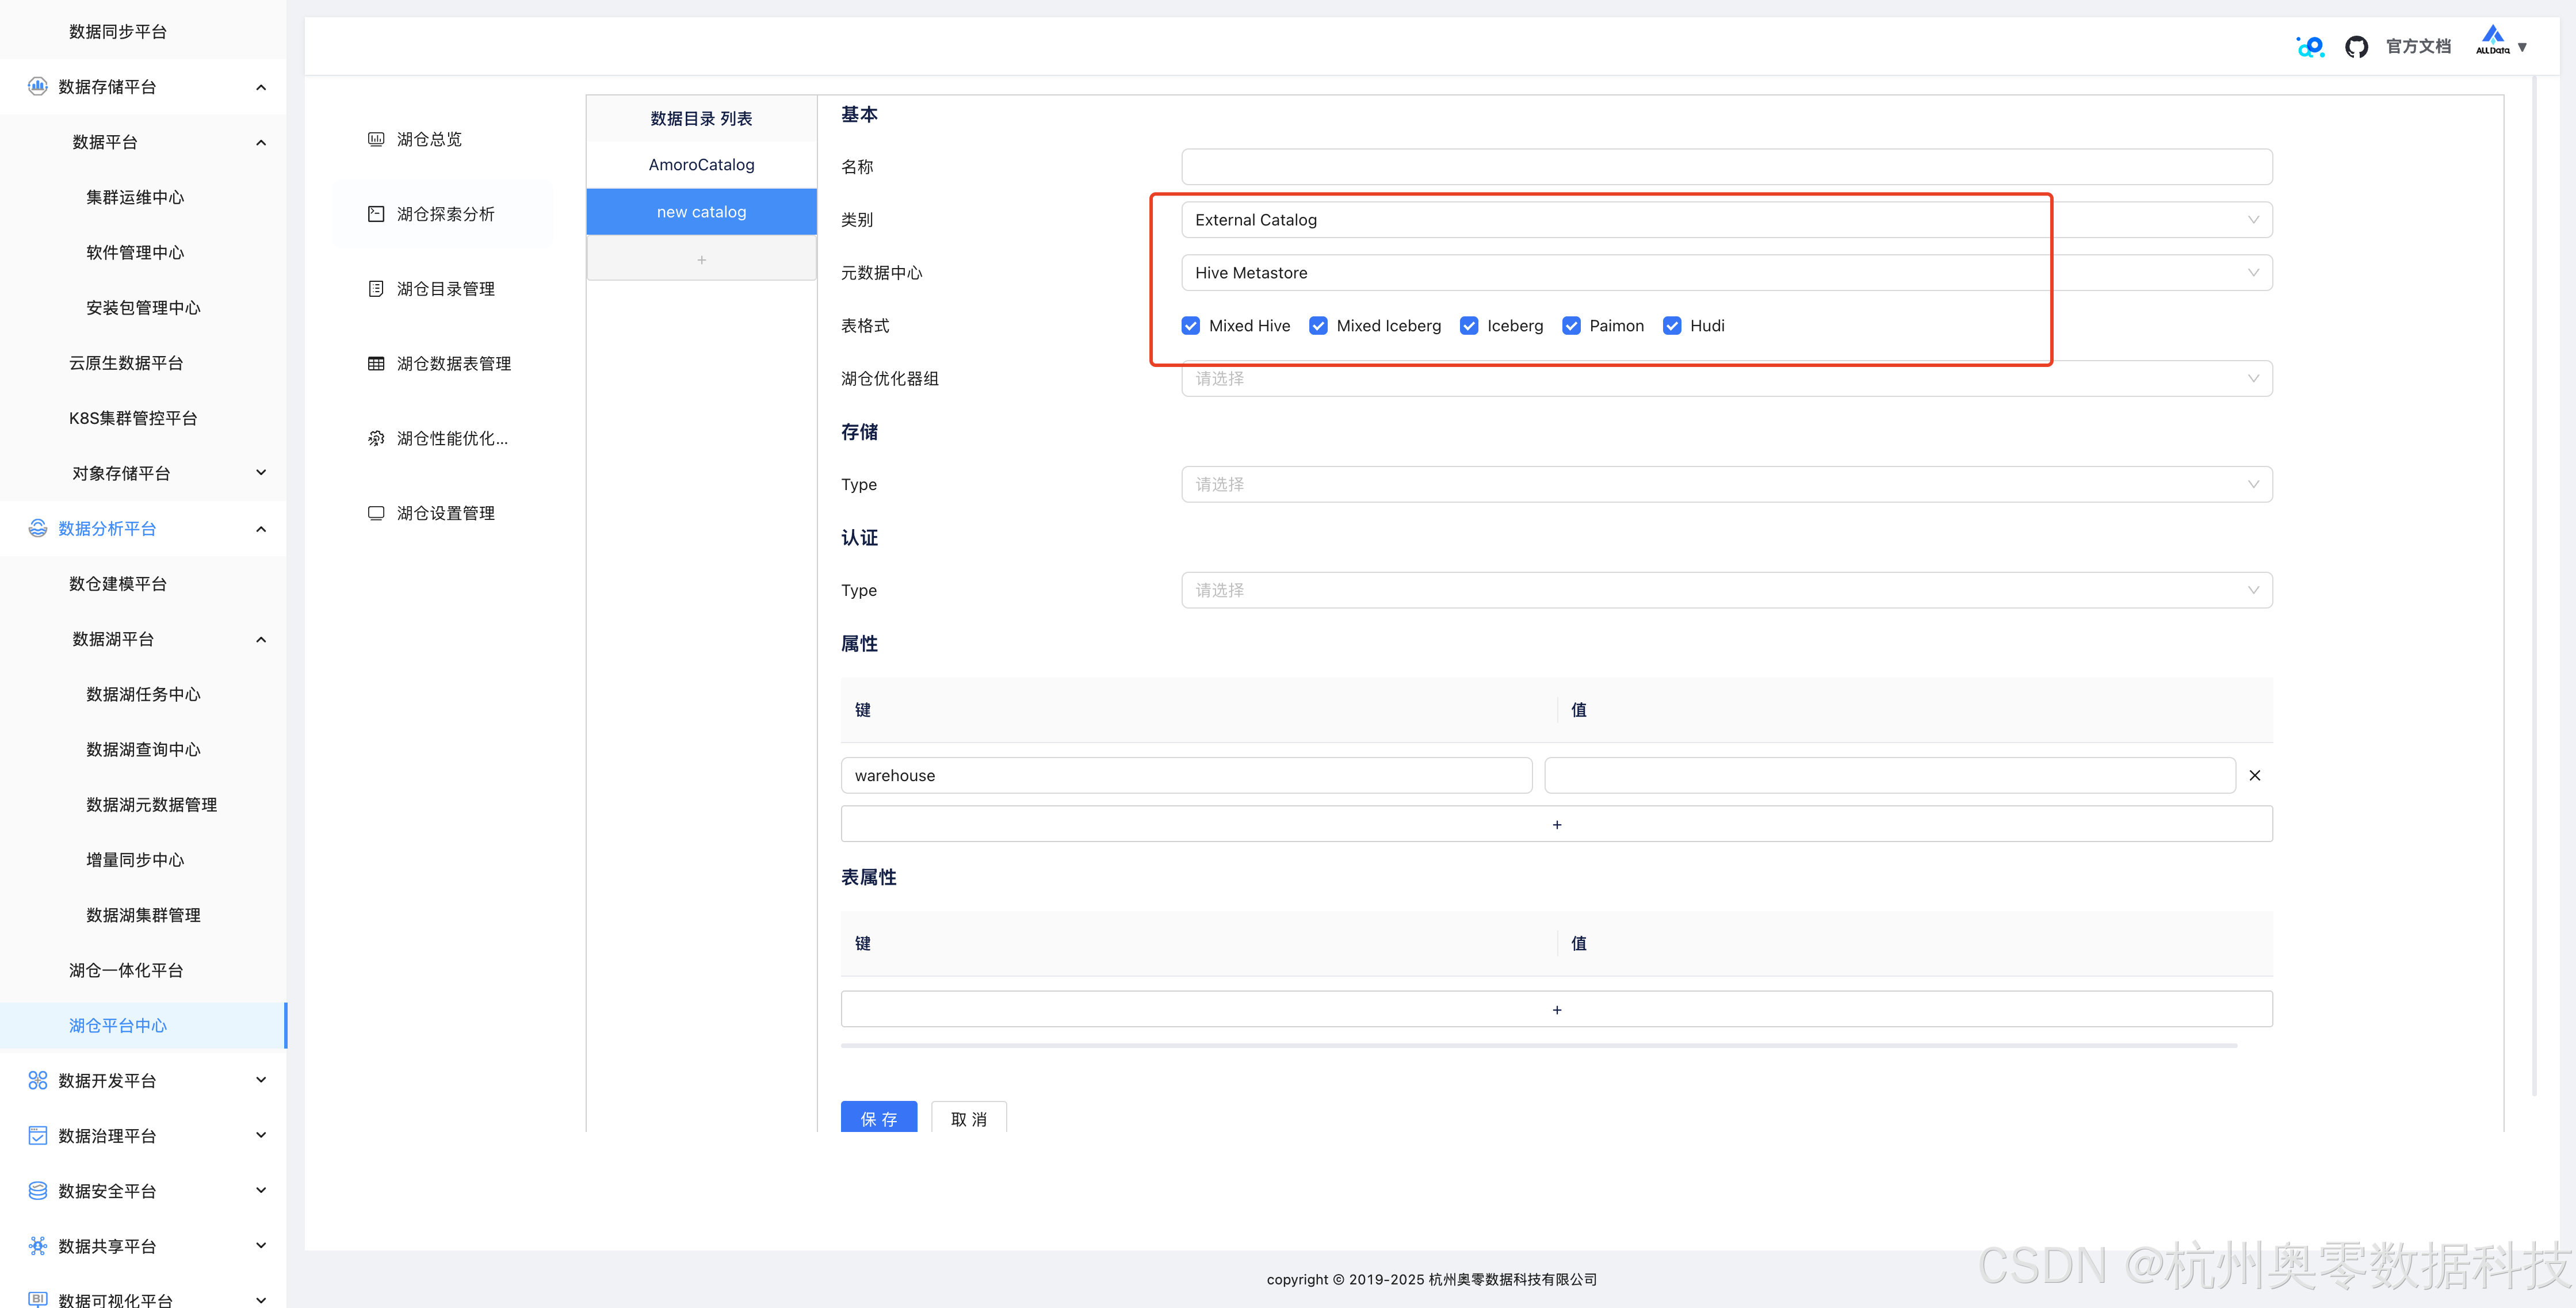
Task: Collapse the 数据平台 submenu
Action: (261, 142)
